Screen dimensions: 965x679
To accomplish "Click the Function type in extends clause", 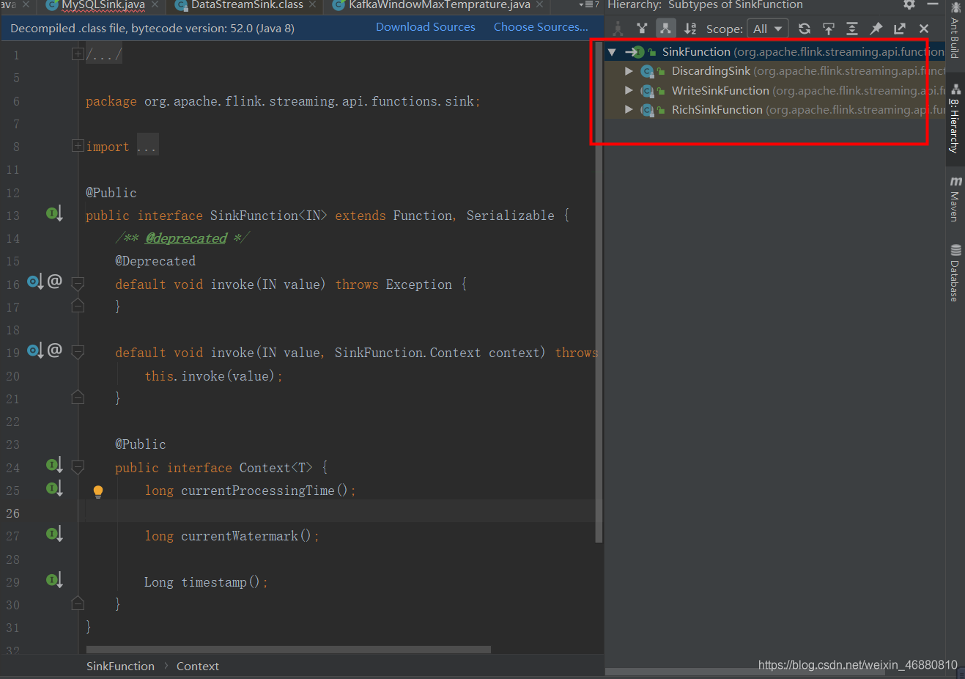I will click(x=422, y=216).
